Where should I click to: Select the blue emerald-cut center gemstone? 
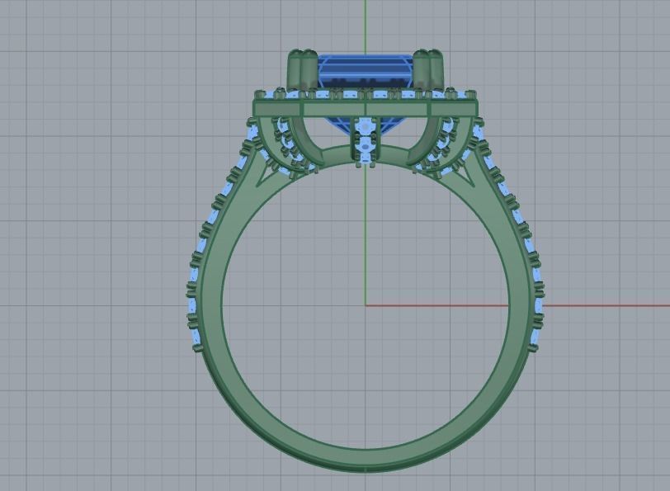click(x=366, y=71)
